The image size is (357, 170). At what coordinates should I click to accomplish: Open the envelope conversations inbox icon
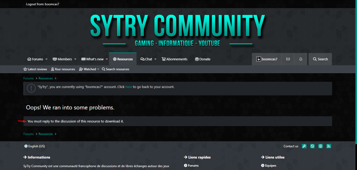coord(288,59)
